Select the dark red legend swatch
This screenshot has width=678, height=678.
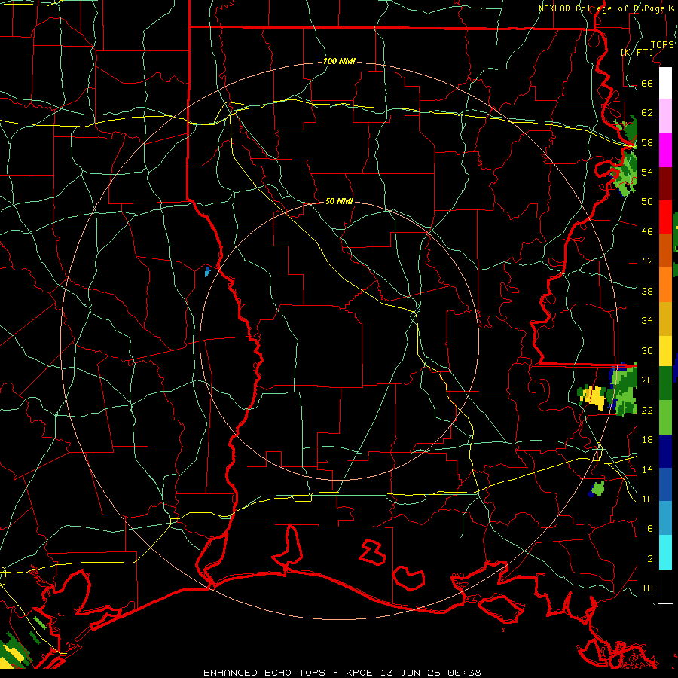[665, 185]
